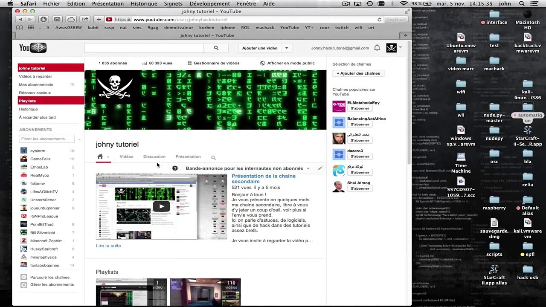Switch to the Vidéos channel tab
The height and width of the screenshot is (307, 546).
[126, 156]
